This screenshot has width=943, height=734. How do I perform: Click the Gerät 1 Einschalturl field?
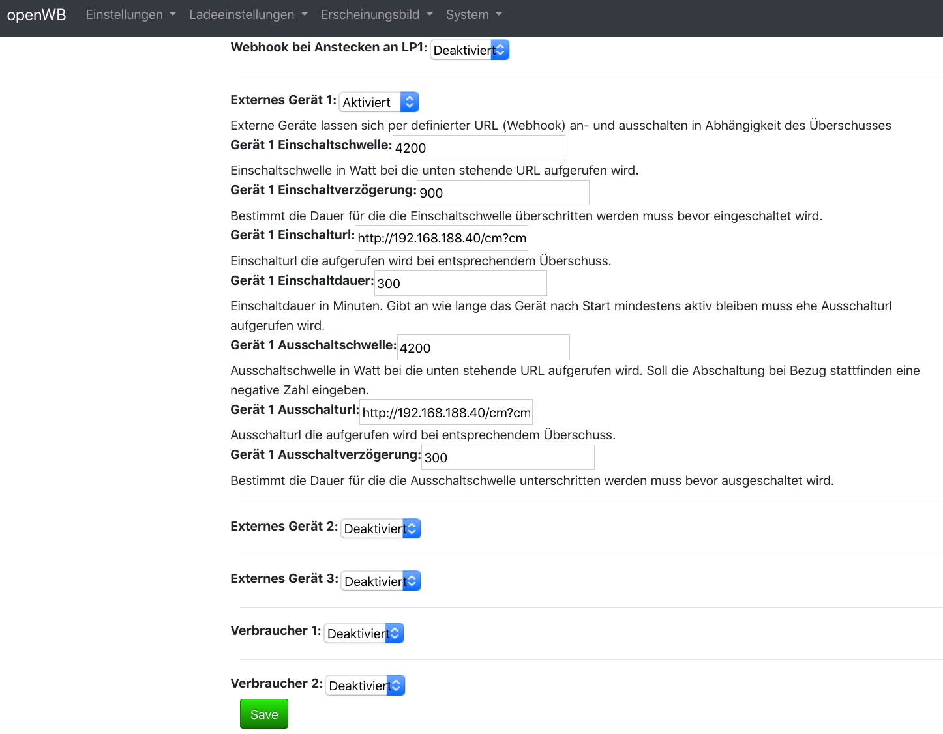pos(442,239)
